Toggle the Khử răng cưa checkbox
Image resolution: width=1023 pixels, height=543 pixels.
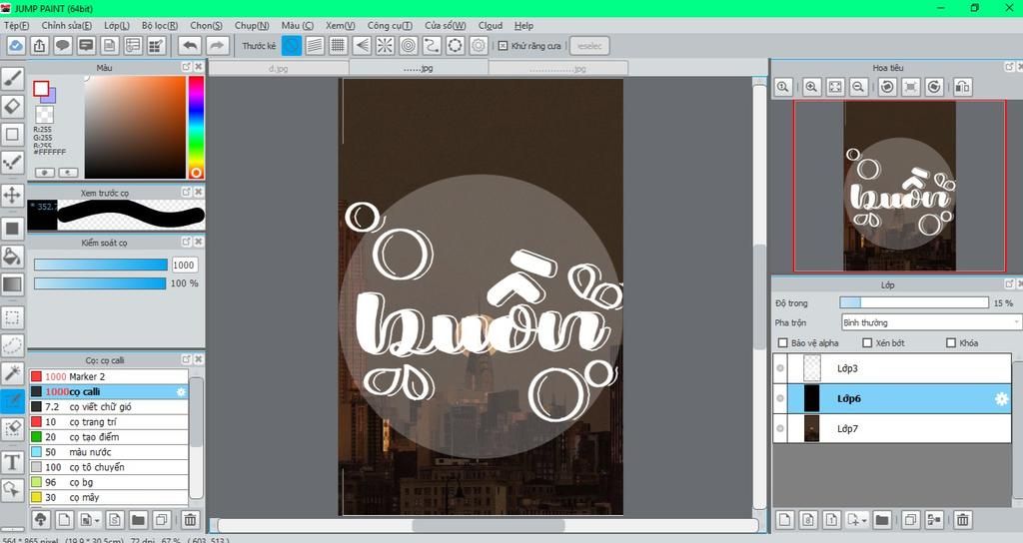pyautogui.click(x=504, y=46)
